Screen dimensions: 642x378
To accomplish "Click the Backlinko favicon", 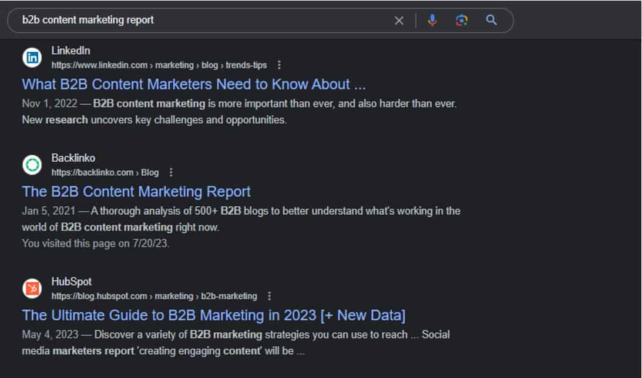I will [x=32, y=165].
